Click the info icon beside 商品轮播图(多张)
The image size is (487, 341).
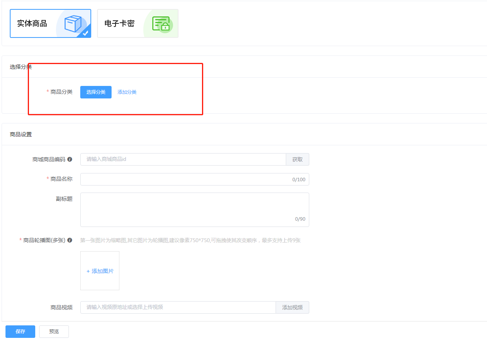70,240
